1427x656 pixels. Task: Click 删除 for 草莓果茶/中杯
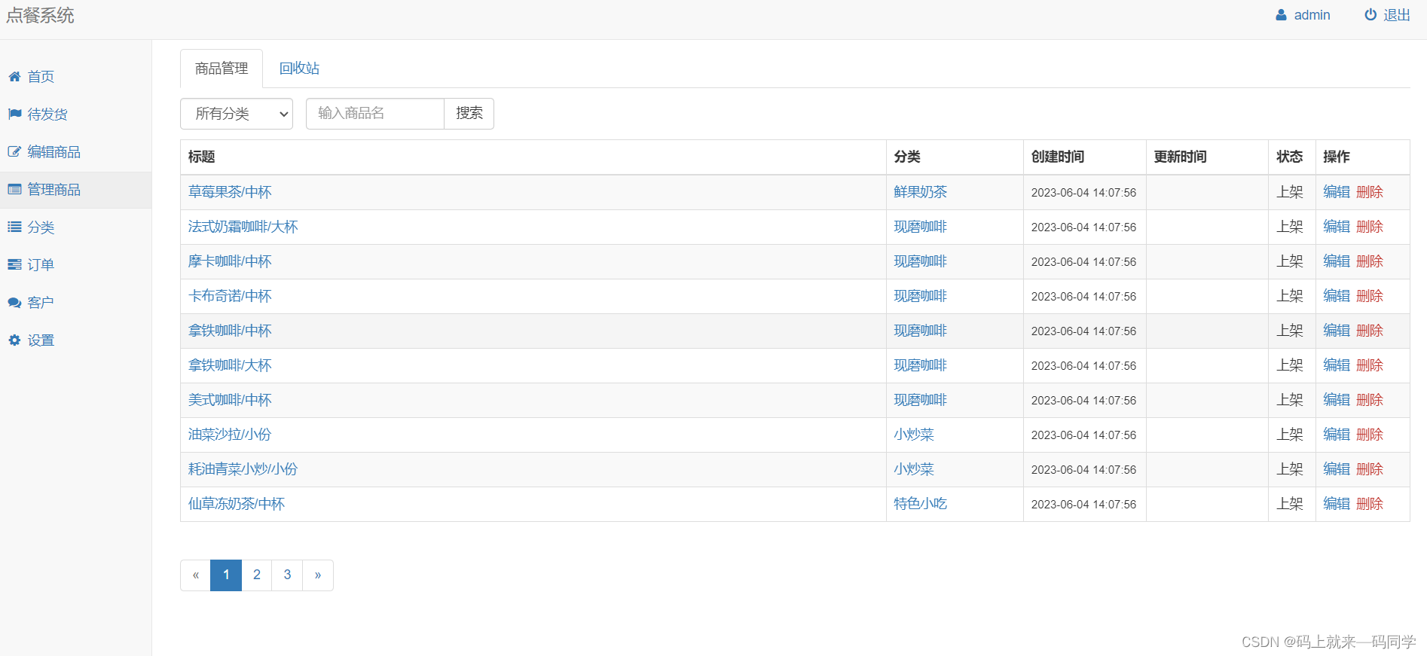(1370, 192)
